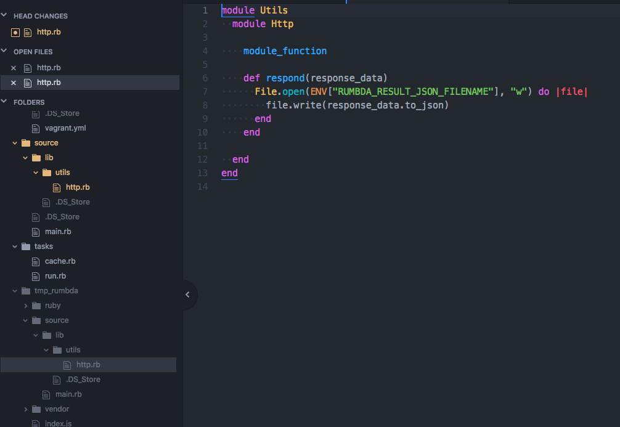Collapse the tasks folder chevron

click(15, 246)
